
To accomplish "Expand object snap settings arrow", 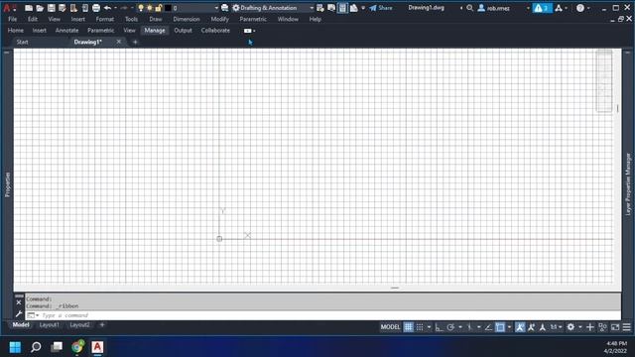I will (509, 327).
